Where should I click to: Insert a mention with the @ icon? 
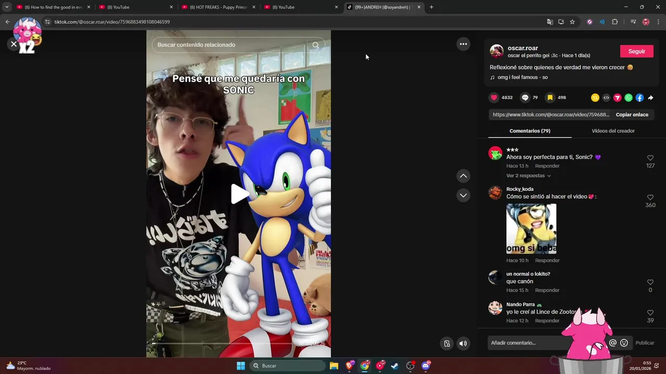coord(613,343)
